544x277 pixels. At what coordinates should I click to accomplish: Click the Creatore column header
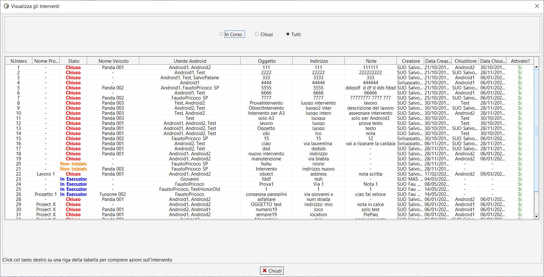tap(411, 61)
